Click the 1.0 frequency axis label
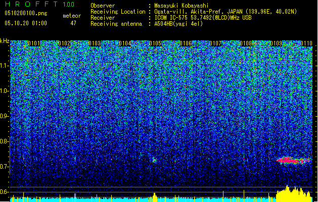The width and height of the screenshot is (318, 202). coord(4,91)
